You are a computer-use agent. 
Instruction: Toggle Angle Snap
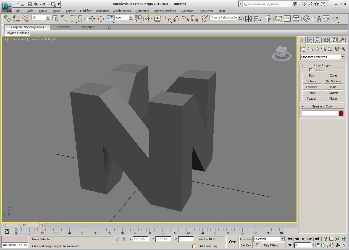tap(177, 19)
